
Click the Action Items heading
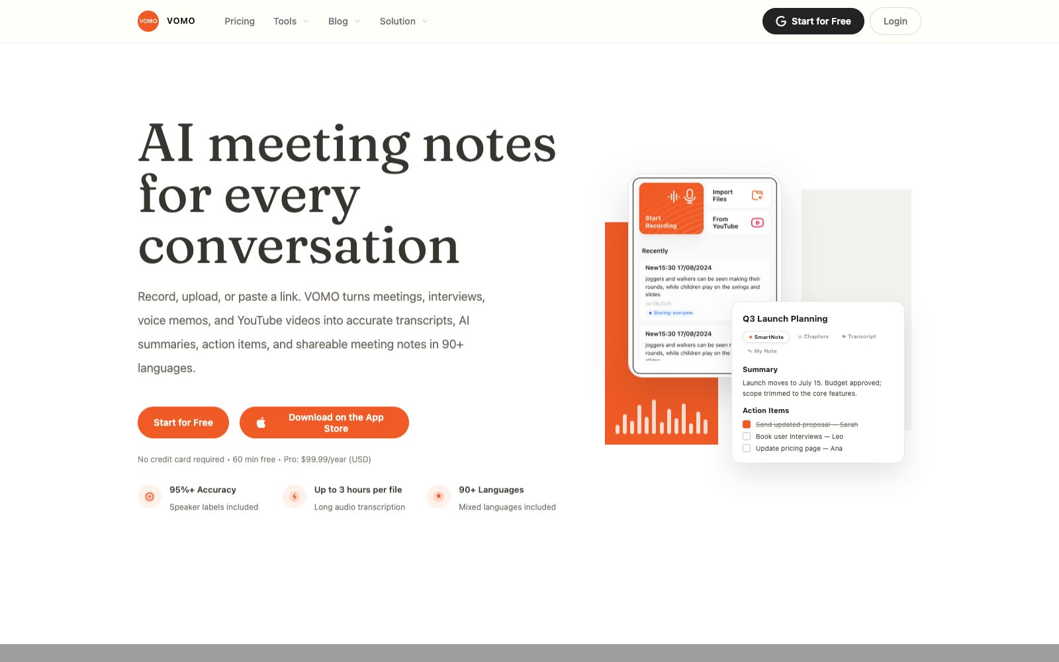pyautogui.click(x=766, y=410)
